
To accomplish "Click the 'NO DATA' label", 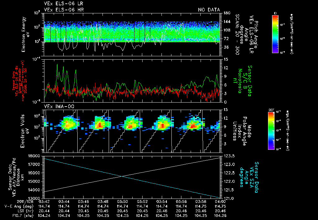I will click(x=209, y=10).
